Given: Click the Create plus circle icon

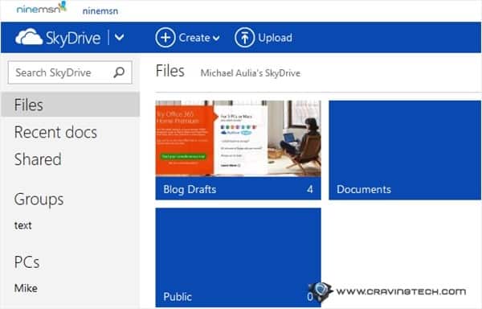Looking at the screenshot, I should pyautogui.click(x=165, y=38).
